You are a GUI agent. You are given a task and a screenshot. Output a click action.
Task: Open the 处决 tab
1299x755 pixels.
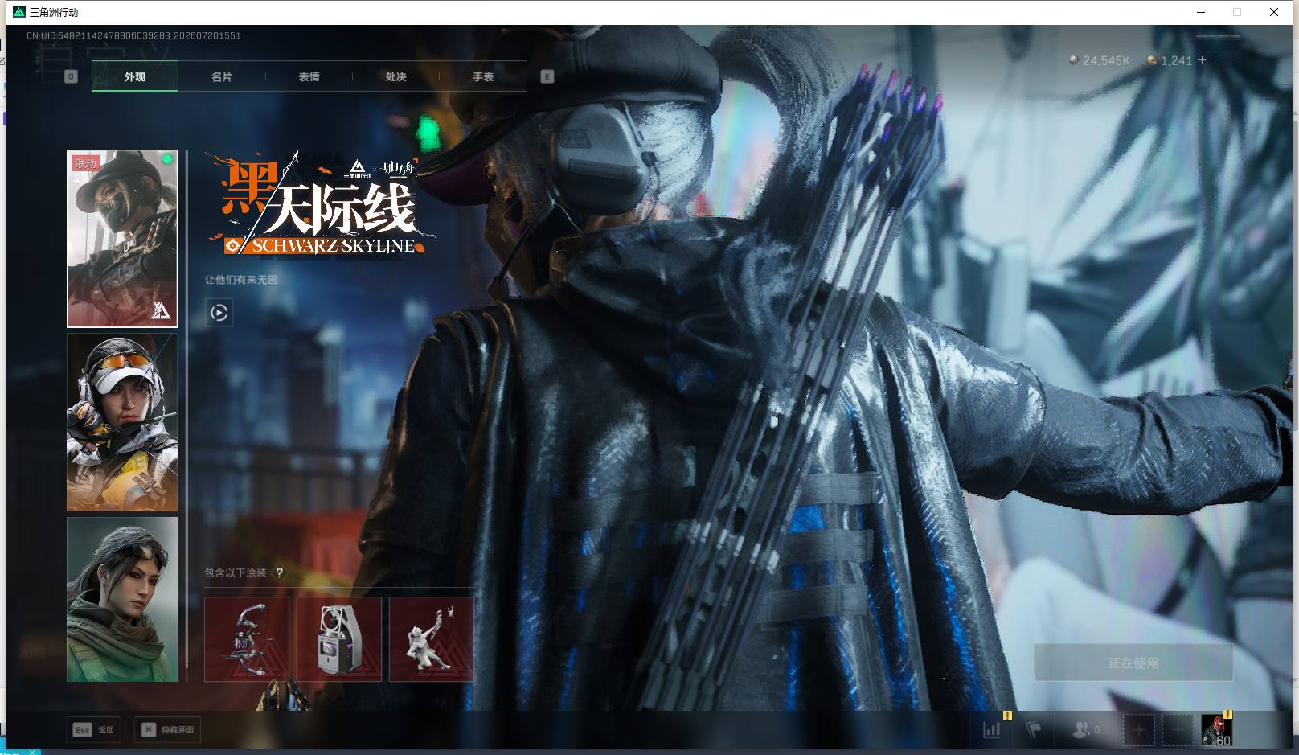[395, 77]
